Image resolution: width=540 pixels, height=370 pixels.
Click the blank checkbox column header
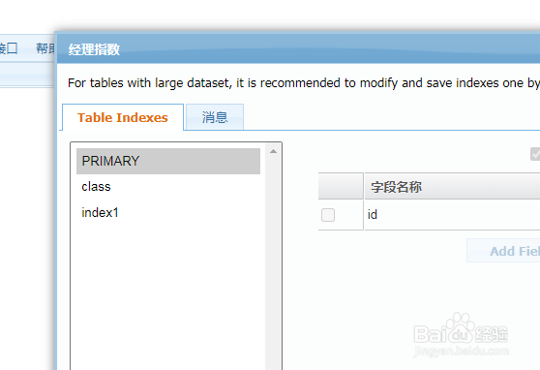[x=341, y=187]
